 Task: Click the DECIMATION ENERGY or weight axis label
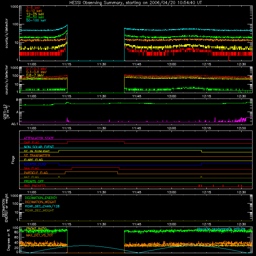tap(5, 208)
